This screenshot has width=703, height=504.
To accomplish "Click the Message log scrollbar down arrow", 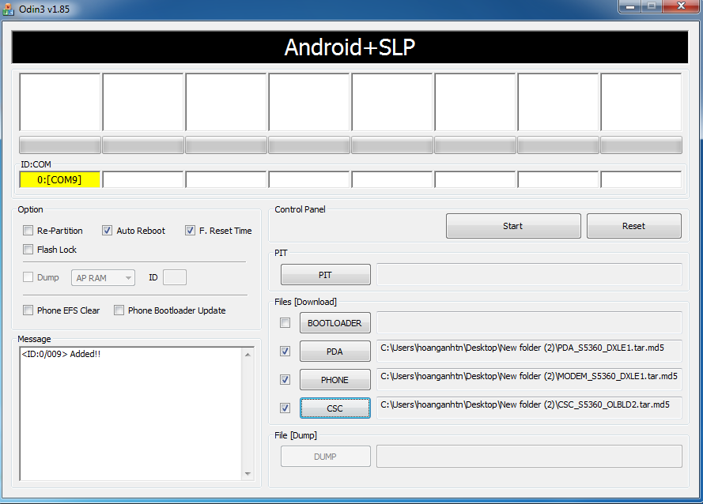I will (248, 473).
